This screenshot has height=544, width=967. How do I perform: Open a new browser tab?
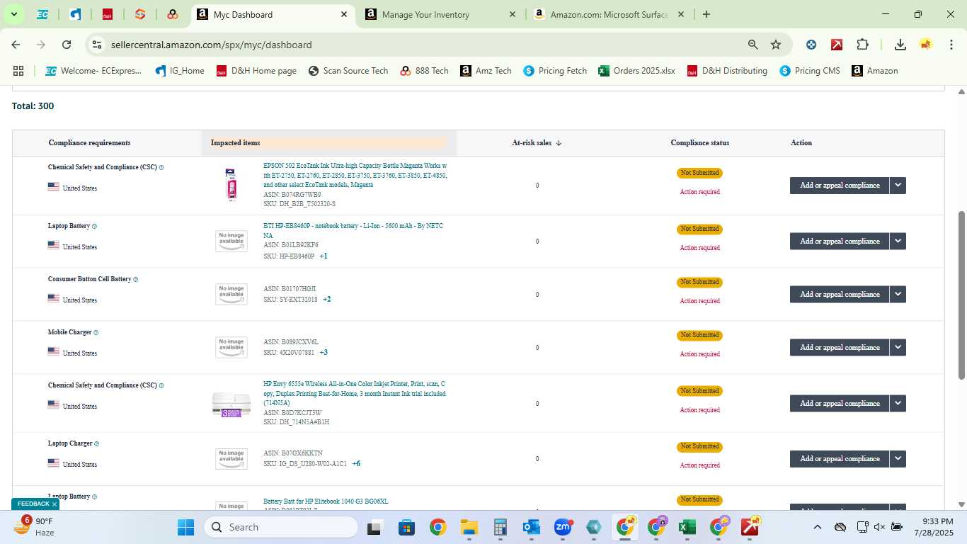[x=706, y=14]
